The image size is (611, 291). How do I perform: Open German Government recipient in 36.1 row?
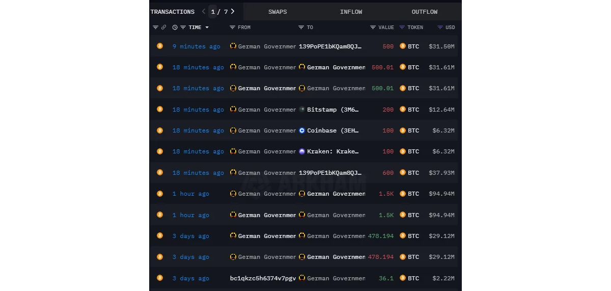(336, 278)
